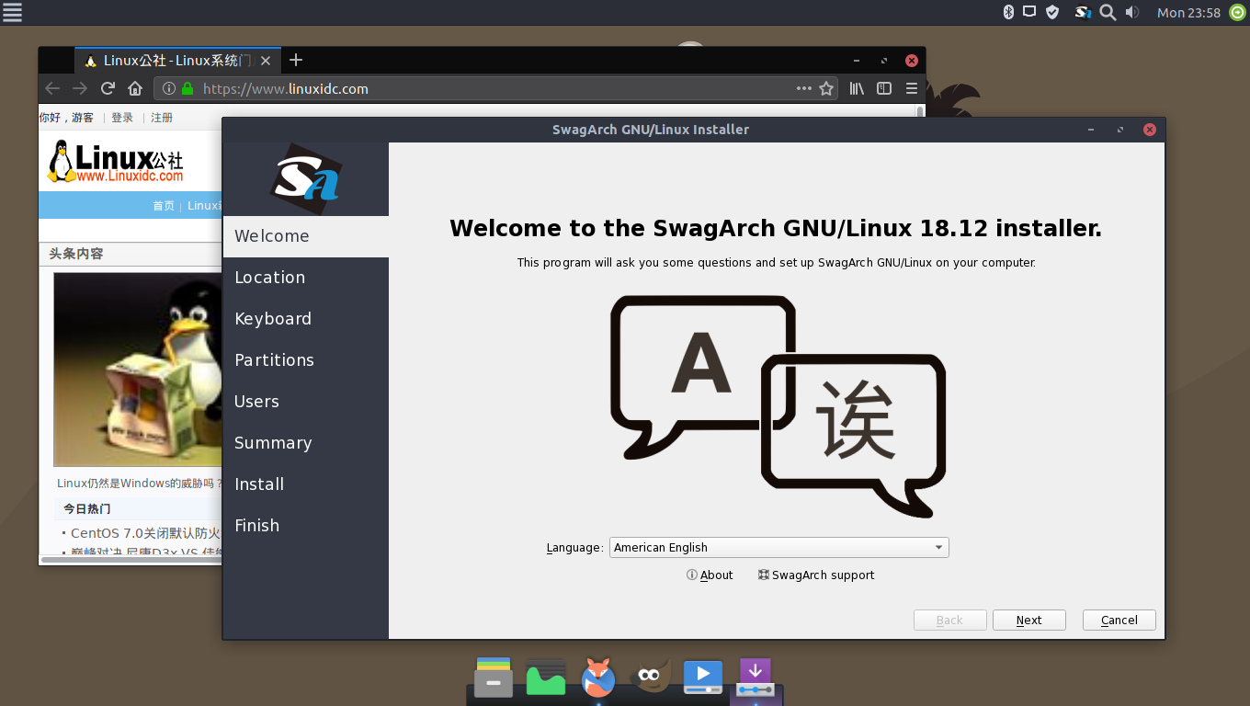The width and height of the screenshot is (1250, 706).
Task: Click the SwagArch tray icon
Action: click(x=1083, y=12)
